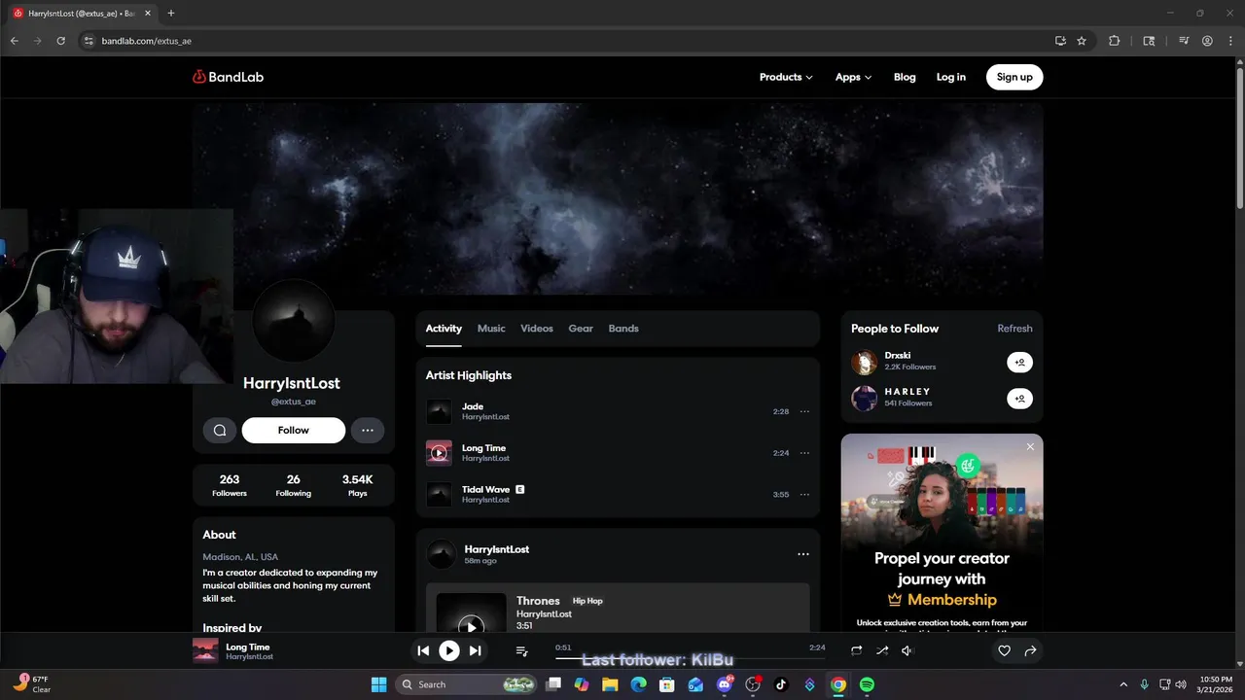Open the options menu for Long Time
Screen dimensions: 1245x700
[804, 453]
